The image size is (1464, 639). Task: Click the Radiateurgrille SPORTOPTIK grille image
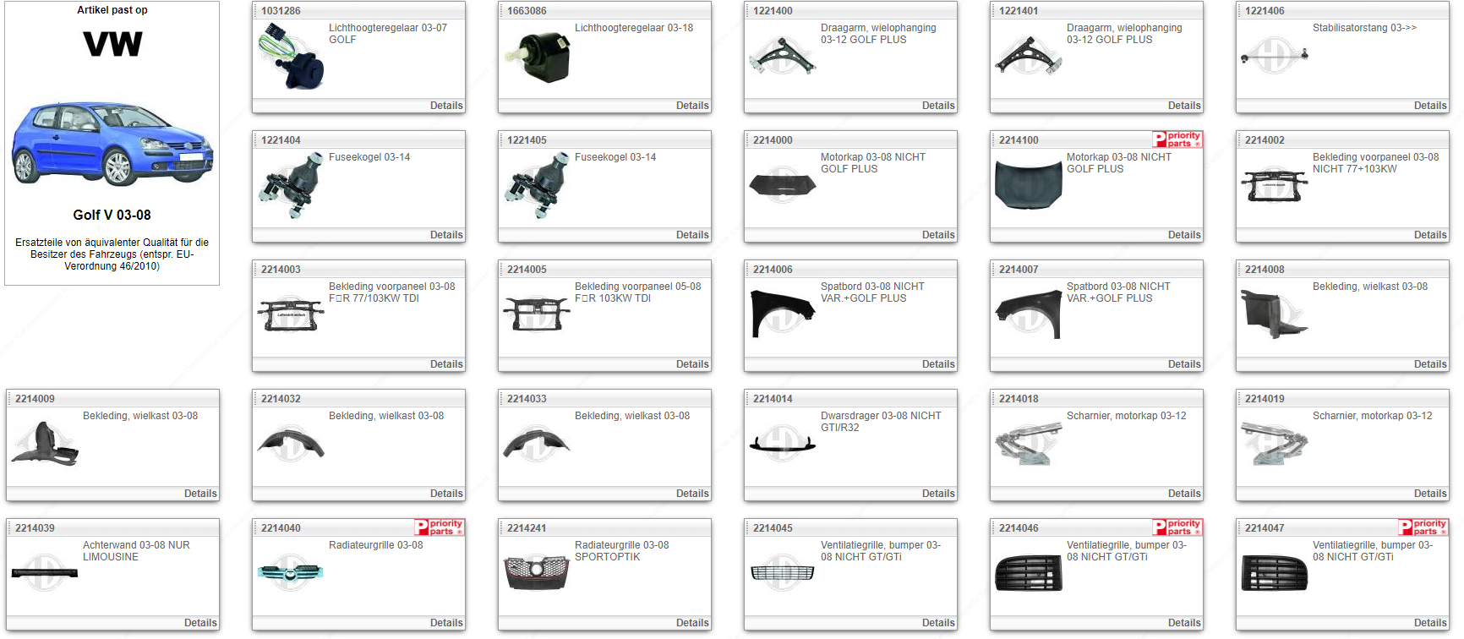click(x=537, y=572)
